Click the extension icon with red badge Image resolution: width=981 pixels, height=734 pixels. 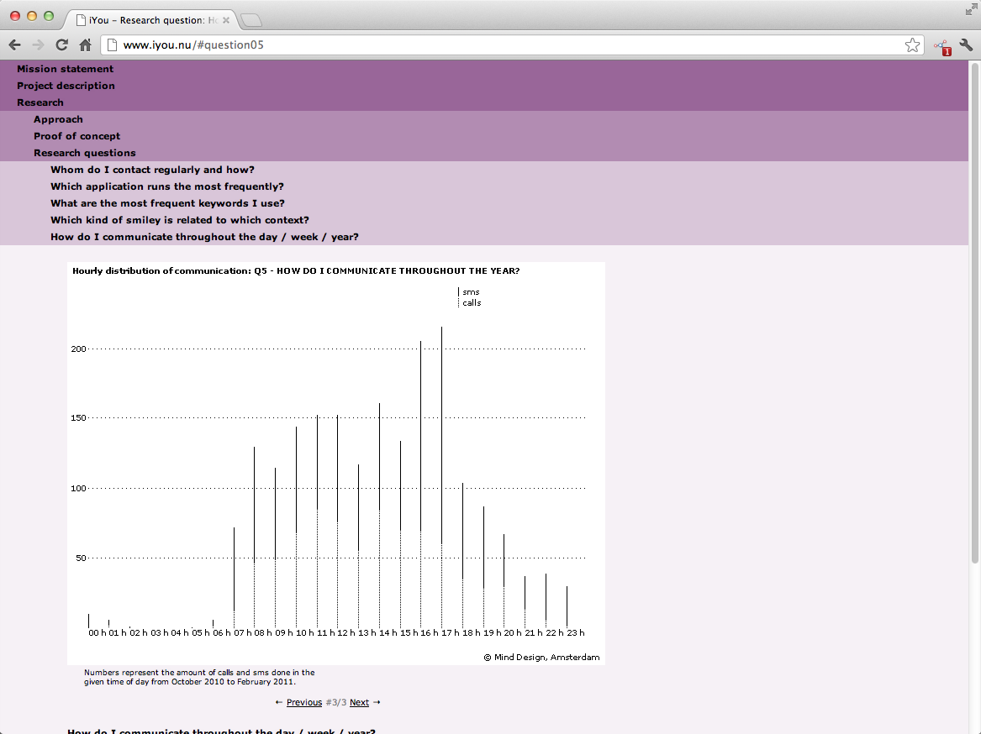click(941, 47)
